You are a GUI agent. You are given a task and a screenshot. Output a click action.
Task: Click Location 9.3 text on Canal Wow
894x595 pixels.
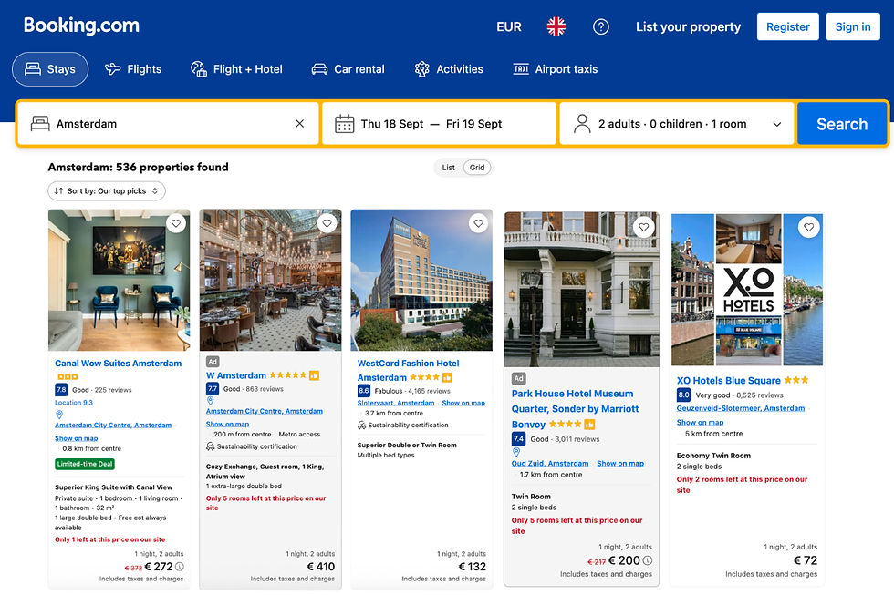tap(74, 403)
